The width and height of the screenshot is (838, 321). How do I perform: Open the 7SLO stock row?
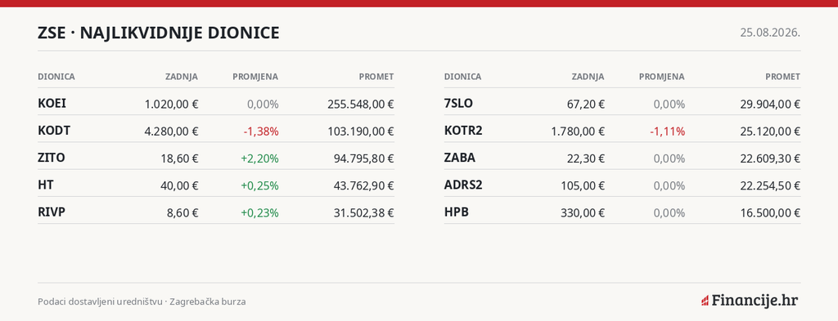622,104
